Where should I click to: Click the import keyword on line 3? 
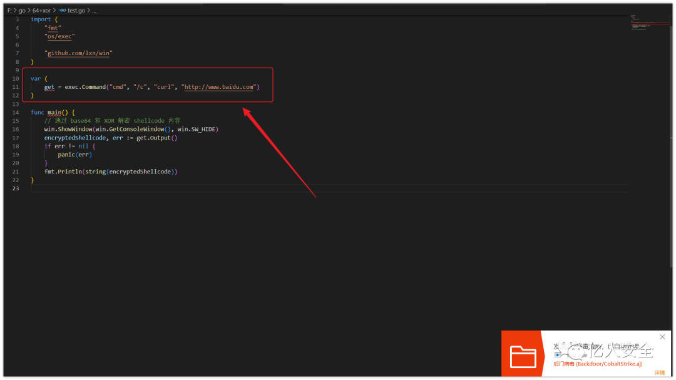(41, 19)
